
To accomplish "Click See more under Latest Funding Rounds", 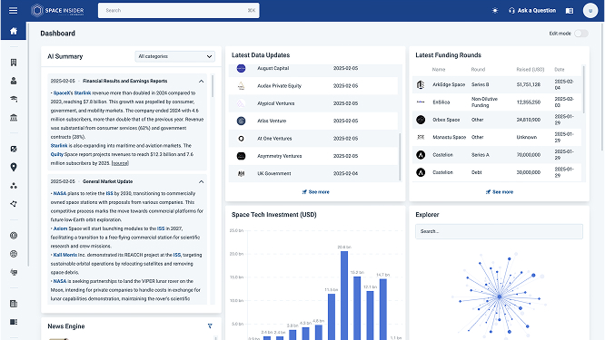I will click(x=500, y=191).
